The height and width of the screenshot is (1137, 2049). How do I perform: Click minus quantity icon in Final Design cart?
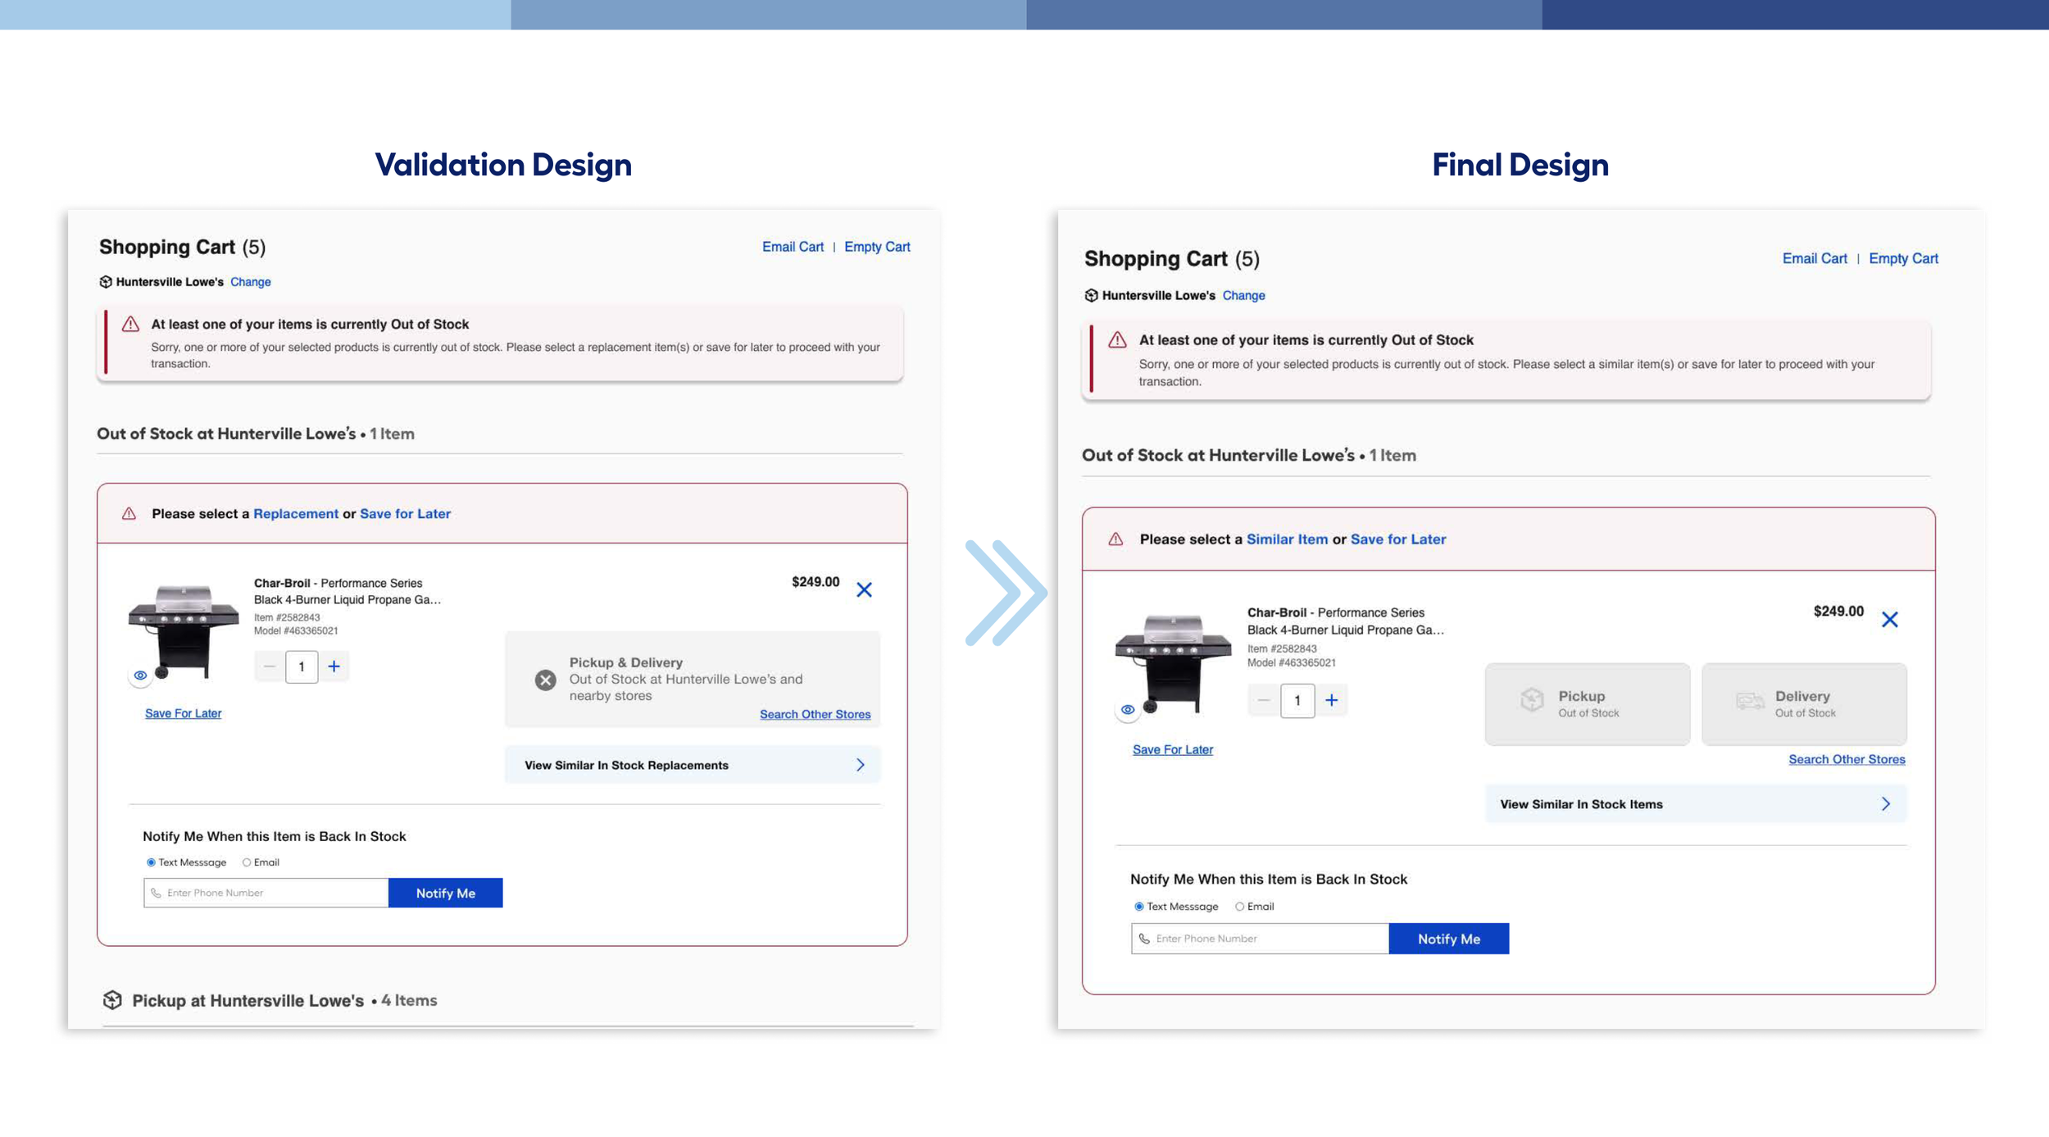point(1263,700)
